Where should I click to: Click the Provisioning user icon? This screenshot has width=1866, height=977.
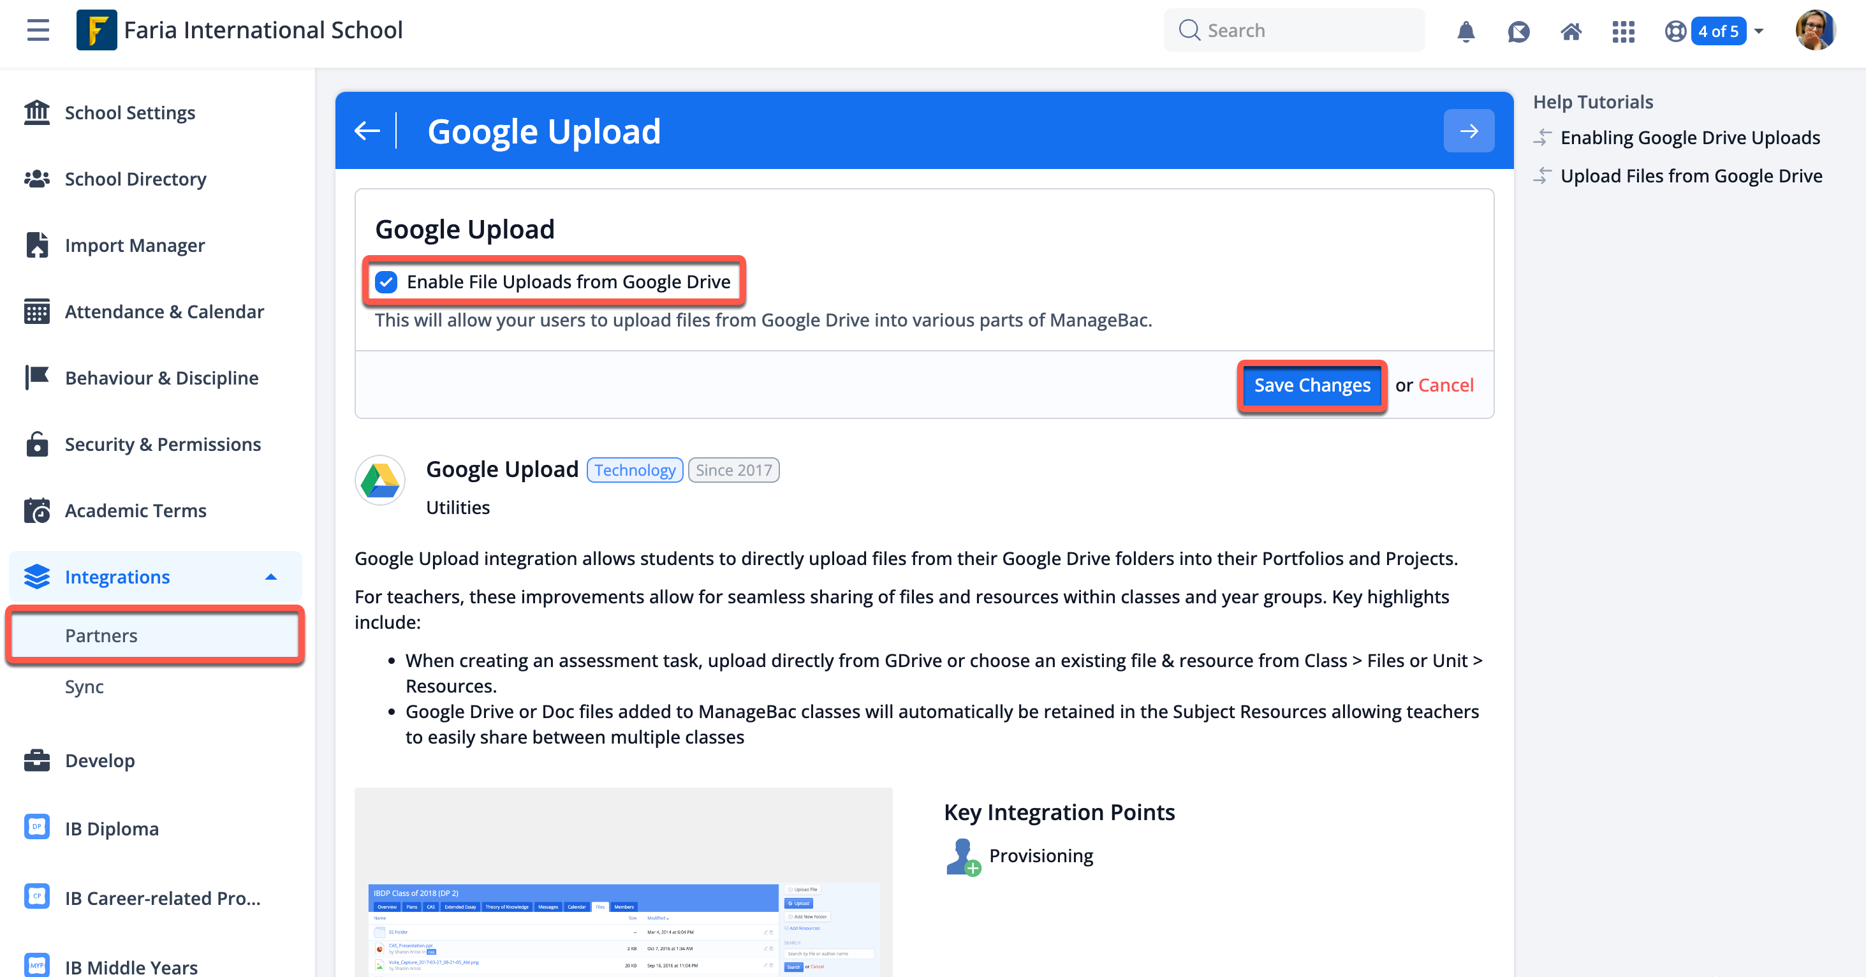[x=963, y=856]
